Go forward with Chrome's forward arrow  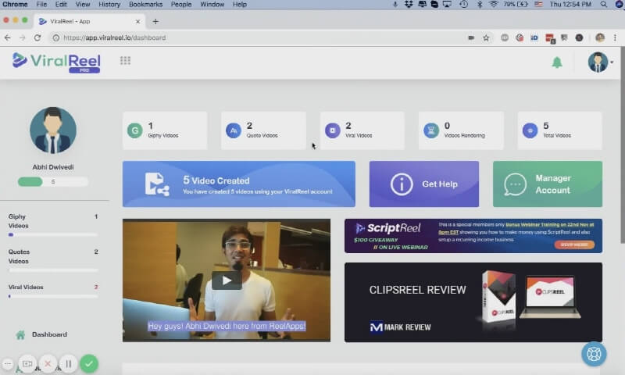tap(23, 37)
